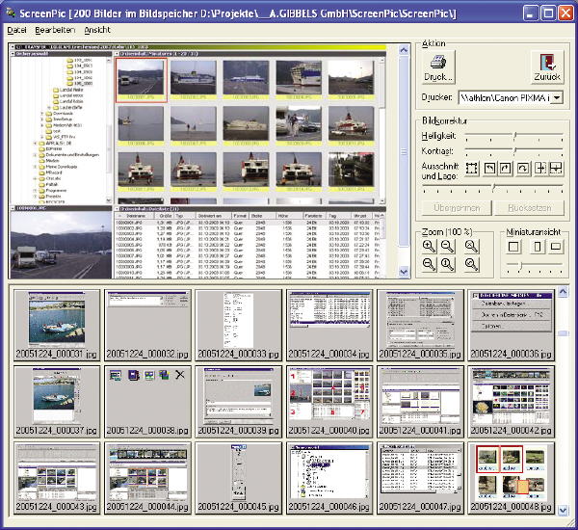
Task: Select thumbnail 20051224_000035.jpg
Action: pos(420,325)
